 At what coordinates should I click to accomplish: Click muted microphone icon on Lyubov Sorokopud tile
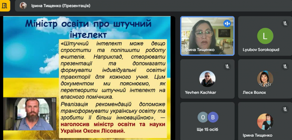285,24
